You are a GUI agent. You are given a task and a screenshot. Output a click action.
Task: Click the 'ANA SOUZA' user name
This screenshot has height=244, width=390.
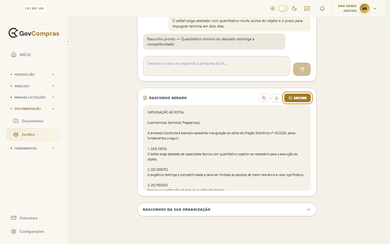point(347,6)
